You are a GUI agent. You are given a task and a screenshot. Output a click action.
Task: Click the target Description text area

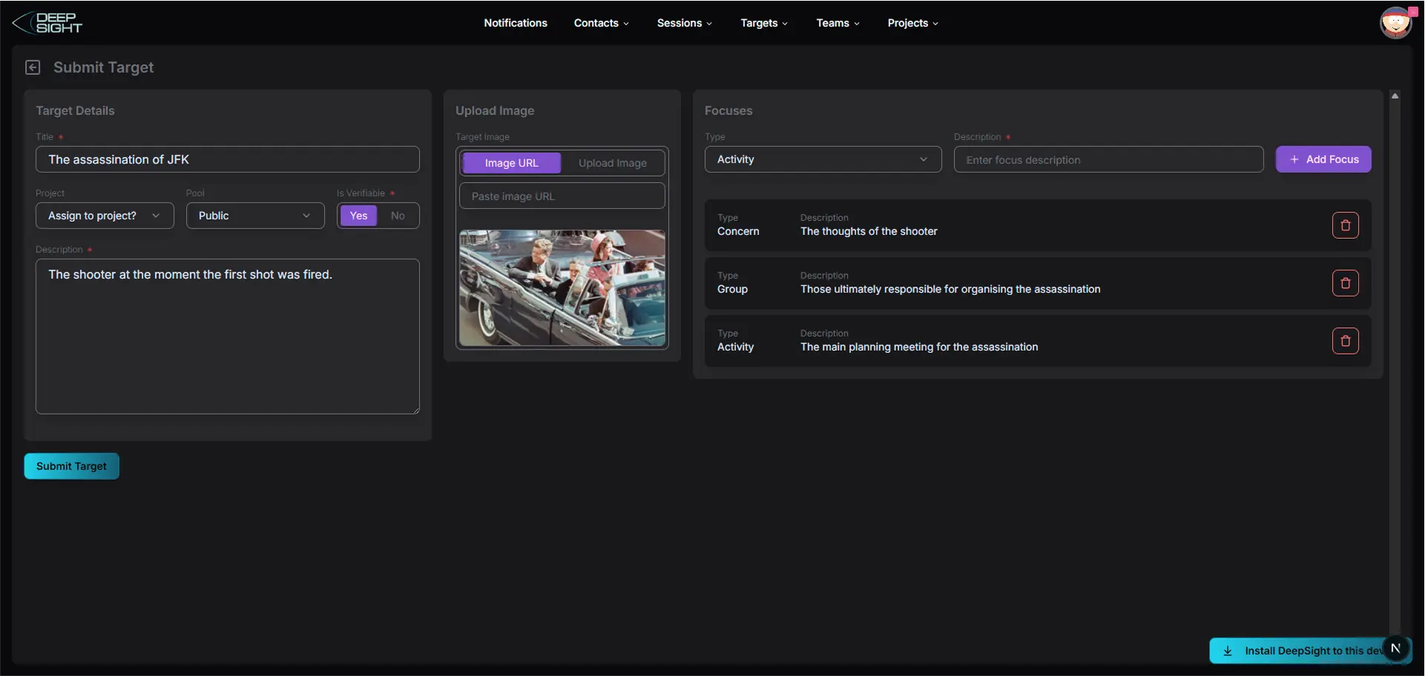pyautogui.click(x=228, y=337)
